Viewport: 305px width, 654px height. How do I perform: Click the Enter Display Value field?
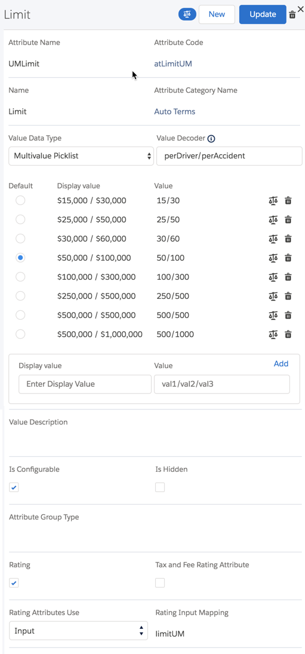(x=85, y=384)
